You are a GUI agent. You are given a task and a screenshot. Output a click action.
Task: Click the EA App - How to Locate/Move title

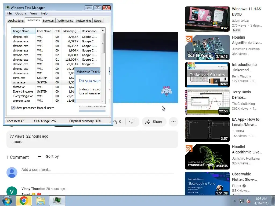coord(245,122)
